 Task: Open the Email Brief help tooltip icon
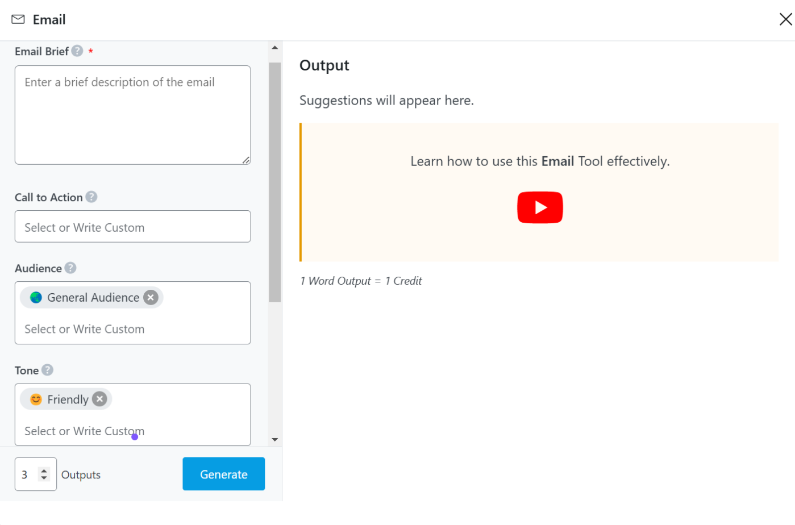tap(77, 51)
